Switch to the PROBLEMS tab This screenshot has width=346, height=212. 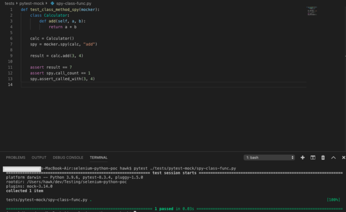coord(15,158)
